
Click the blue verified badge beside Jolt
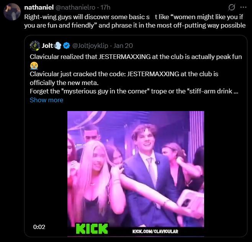coord(66,46)
